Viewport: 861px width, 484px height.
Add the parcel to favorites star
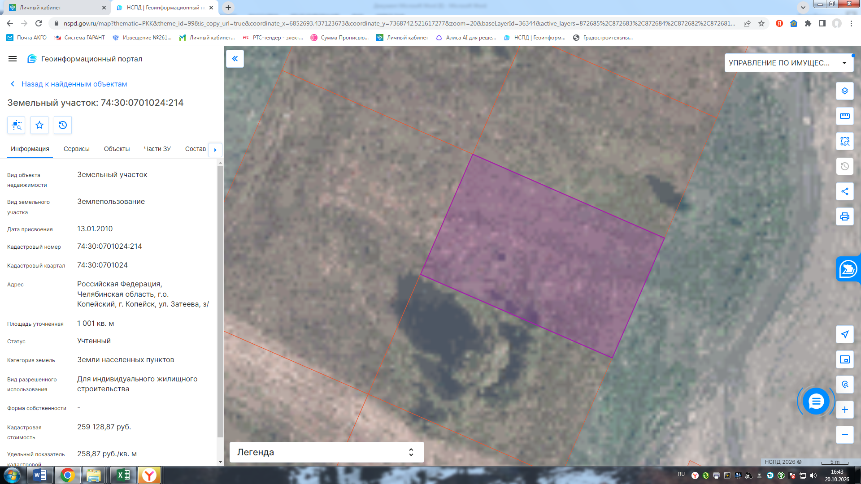click(39, 125)
